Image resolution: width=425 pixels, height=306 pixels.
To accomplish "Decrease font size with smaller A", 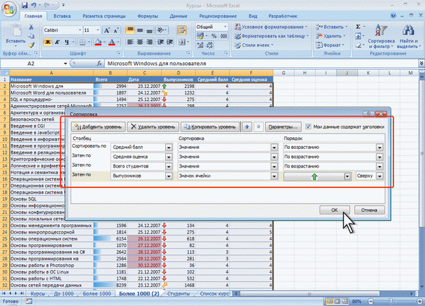I will tap(116, 30).
